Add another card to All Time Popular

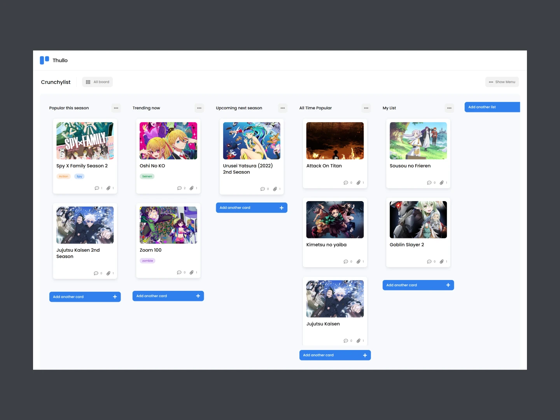[x=335, y=355]
